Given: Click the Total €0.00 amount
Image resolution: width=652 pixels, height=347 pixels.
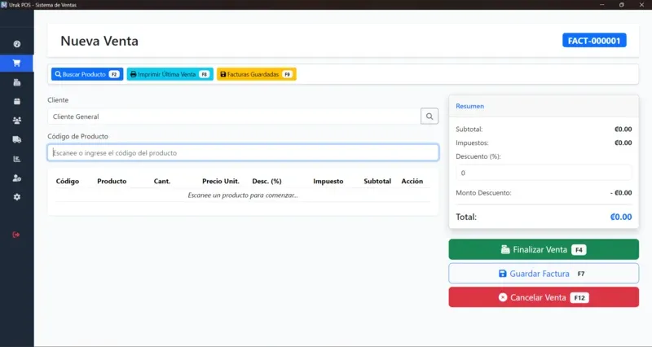Looking at the screenshot, I should 621,217.
